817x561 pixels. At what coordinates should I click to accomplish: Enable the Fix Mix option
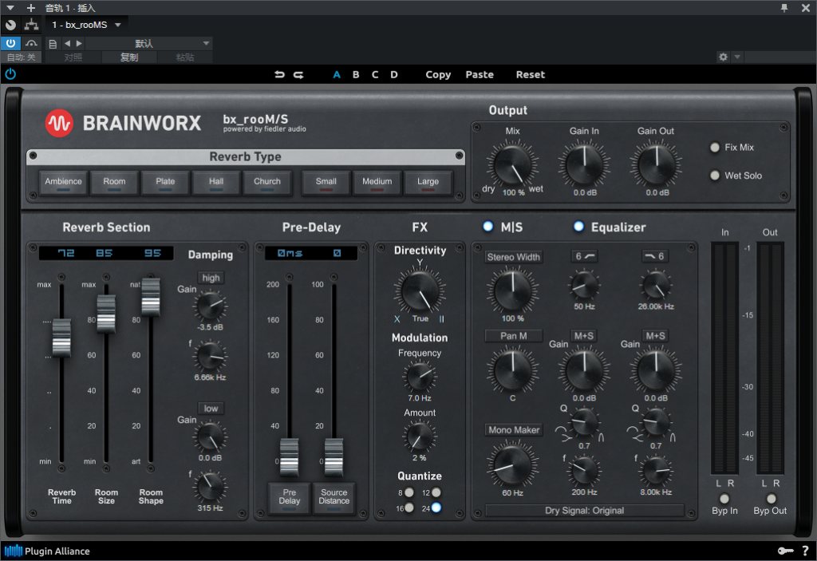click(x=715, y=148)
